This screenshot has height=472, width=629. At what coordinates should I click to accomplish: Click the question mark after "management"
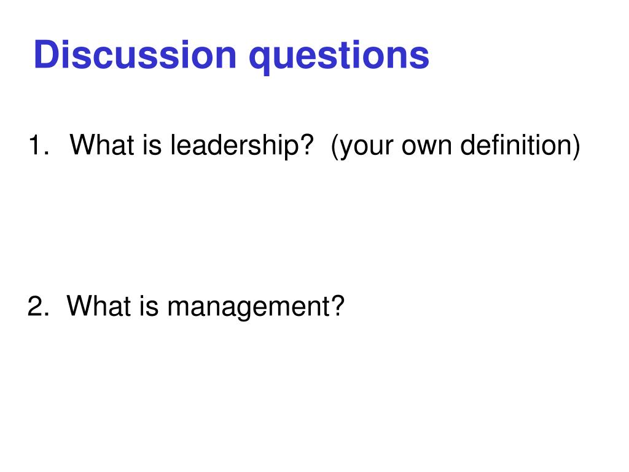(x=338, y=306)
